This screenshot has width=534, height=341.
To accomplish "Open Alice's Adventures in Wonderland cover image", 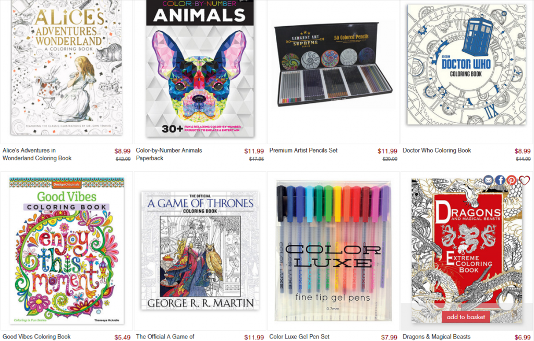I will (66, 67).
